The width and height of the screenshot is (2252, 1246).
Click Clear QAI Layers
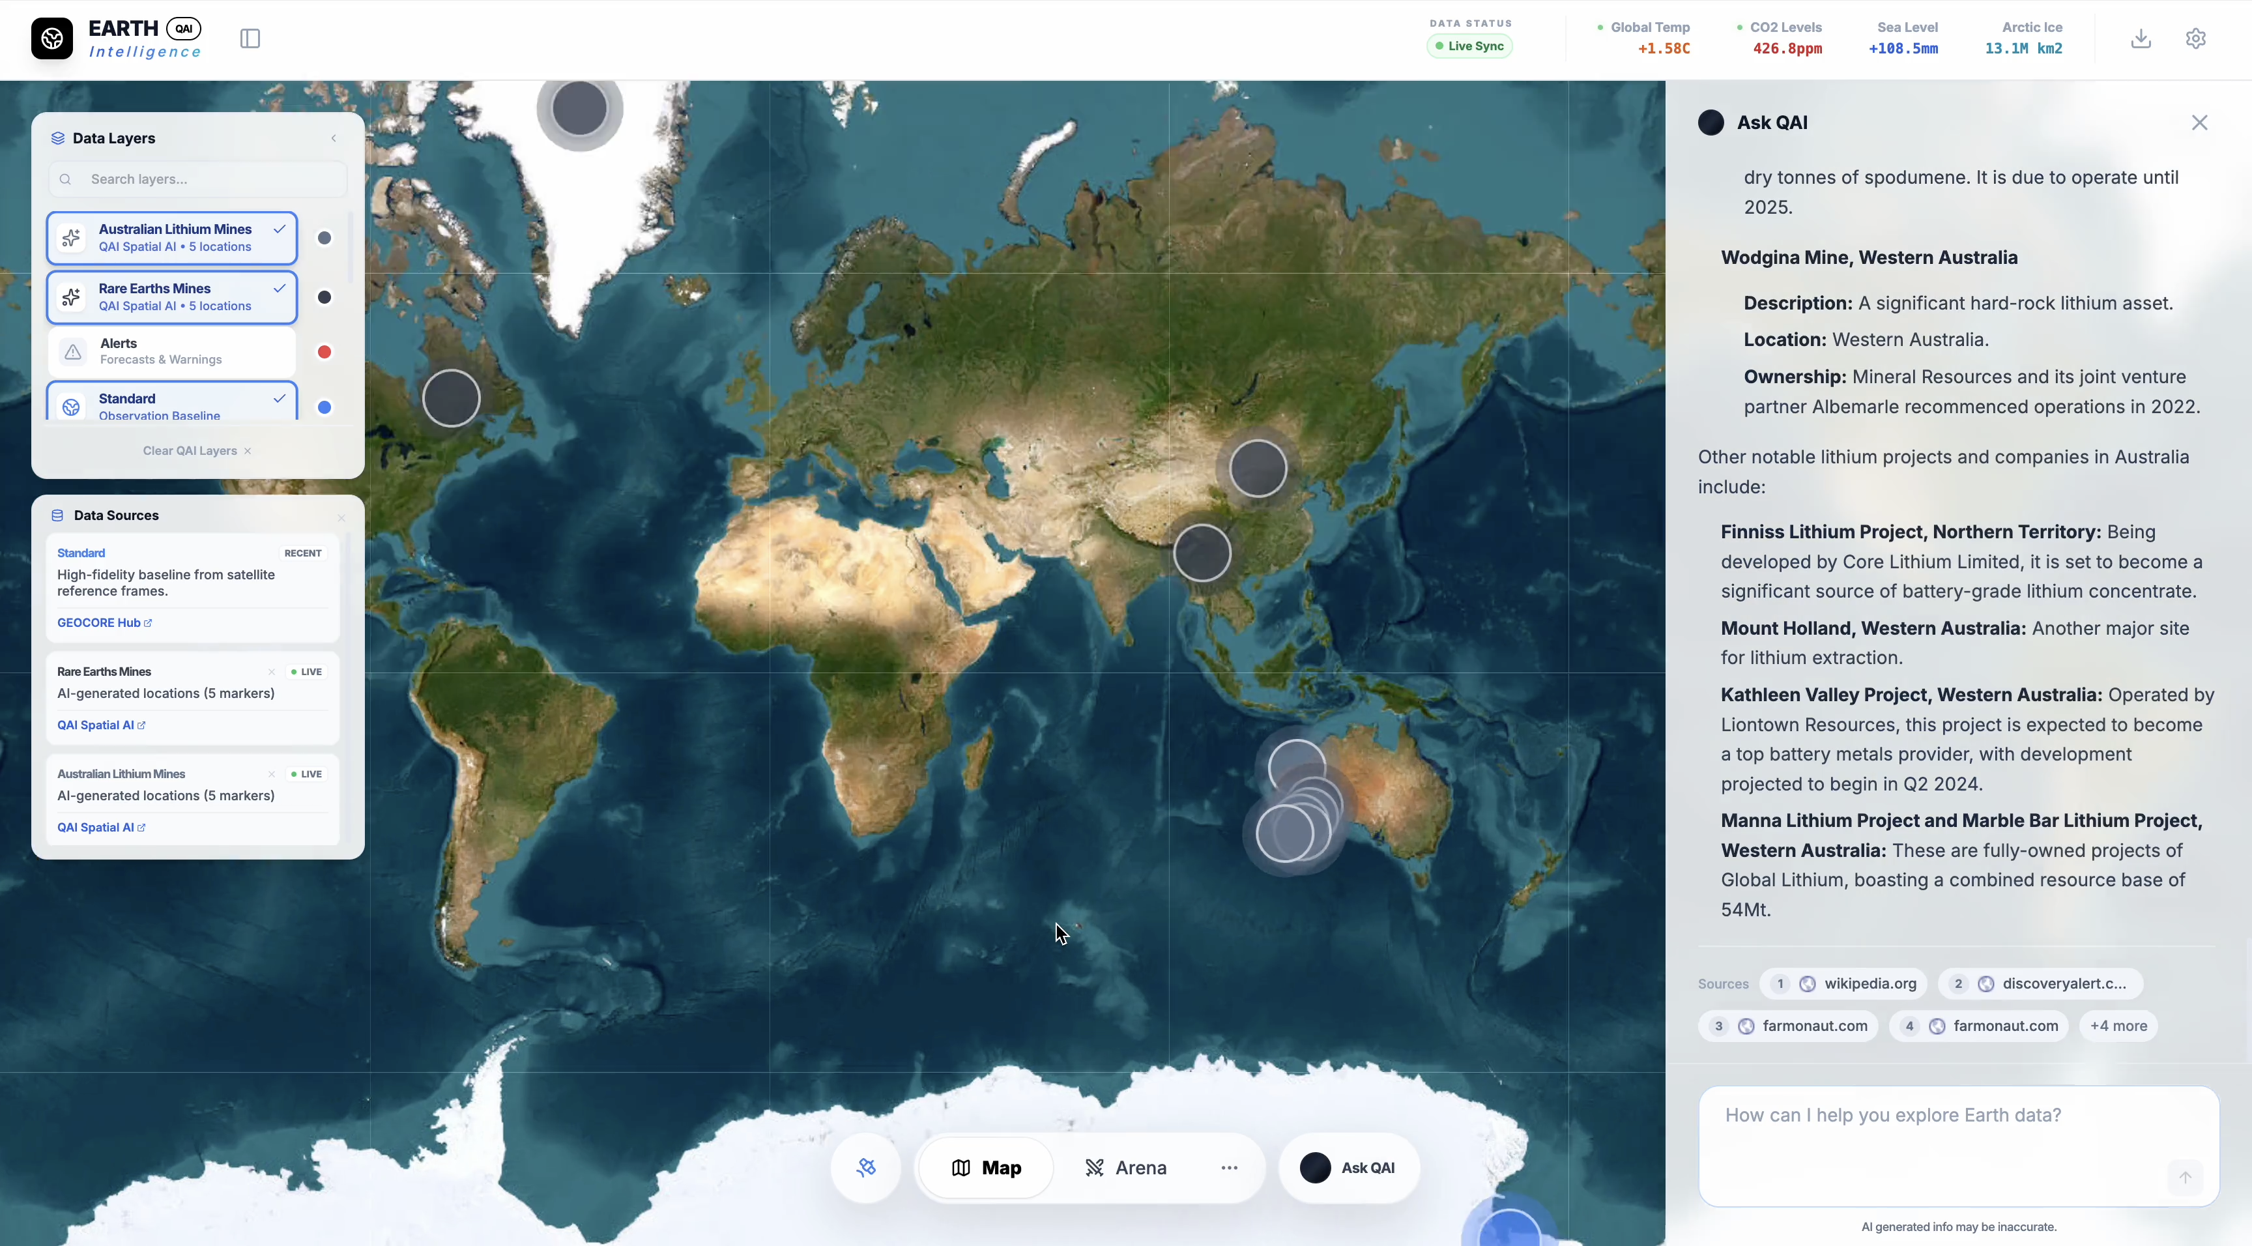(197, 451)
